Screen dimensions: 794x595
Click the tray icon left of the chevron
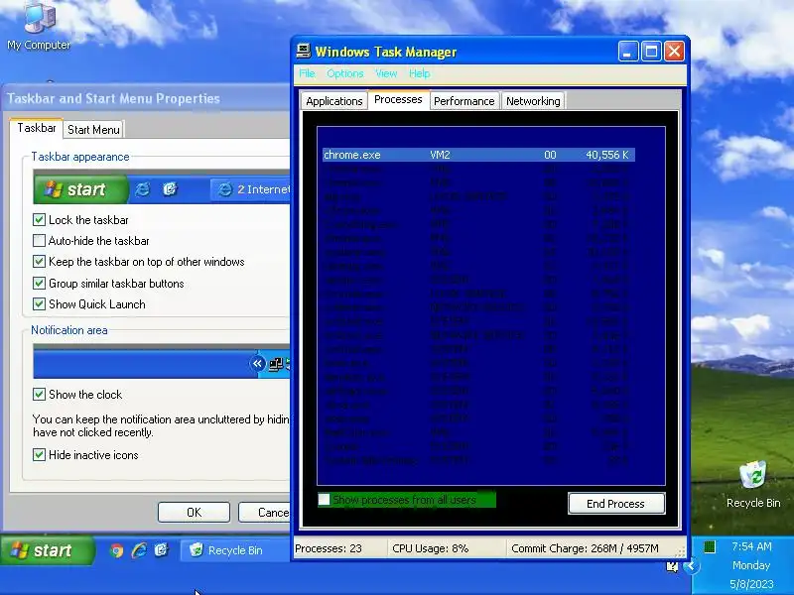click(672, 566)
